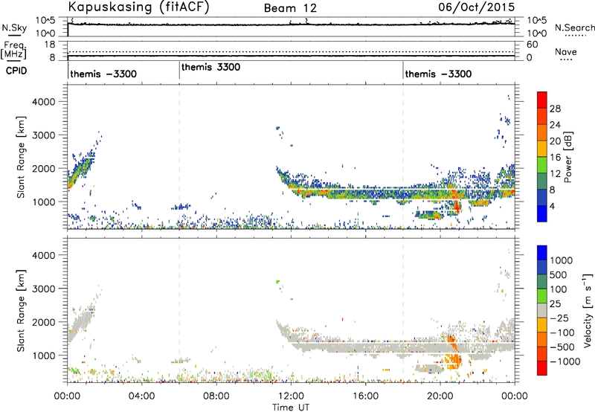Click the -25 label on the velocity colorbar
Image resolution: width=595 pixels, height=412 pixels.
[559, 318]
